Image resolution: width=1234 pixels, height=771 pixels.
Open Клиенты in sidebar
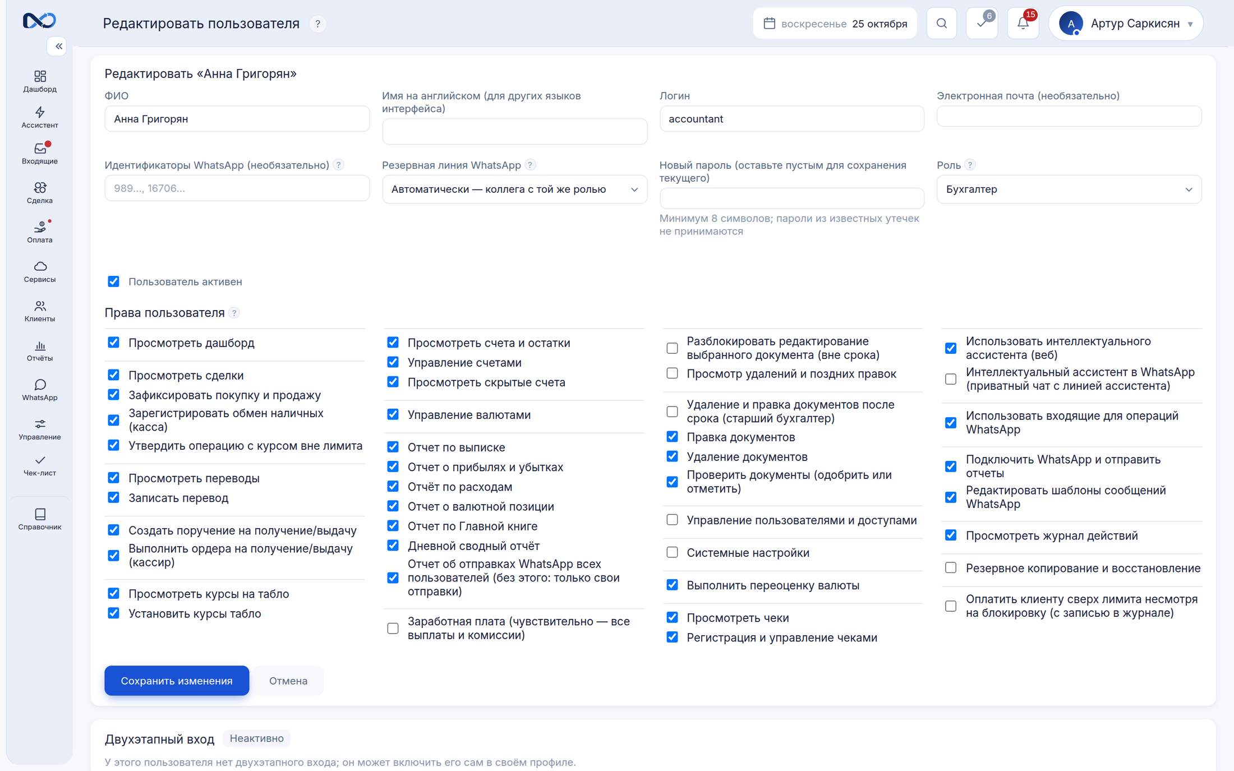[40, 311]
